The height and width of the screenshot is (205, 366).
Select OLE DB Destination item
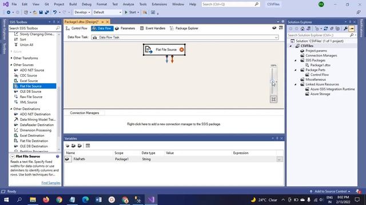click(34, 146)
